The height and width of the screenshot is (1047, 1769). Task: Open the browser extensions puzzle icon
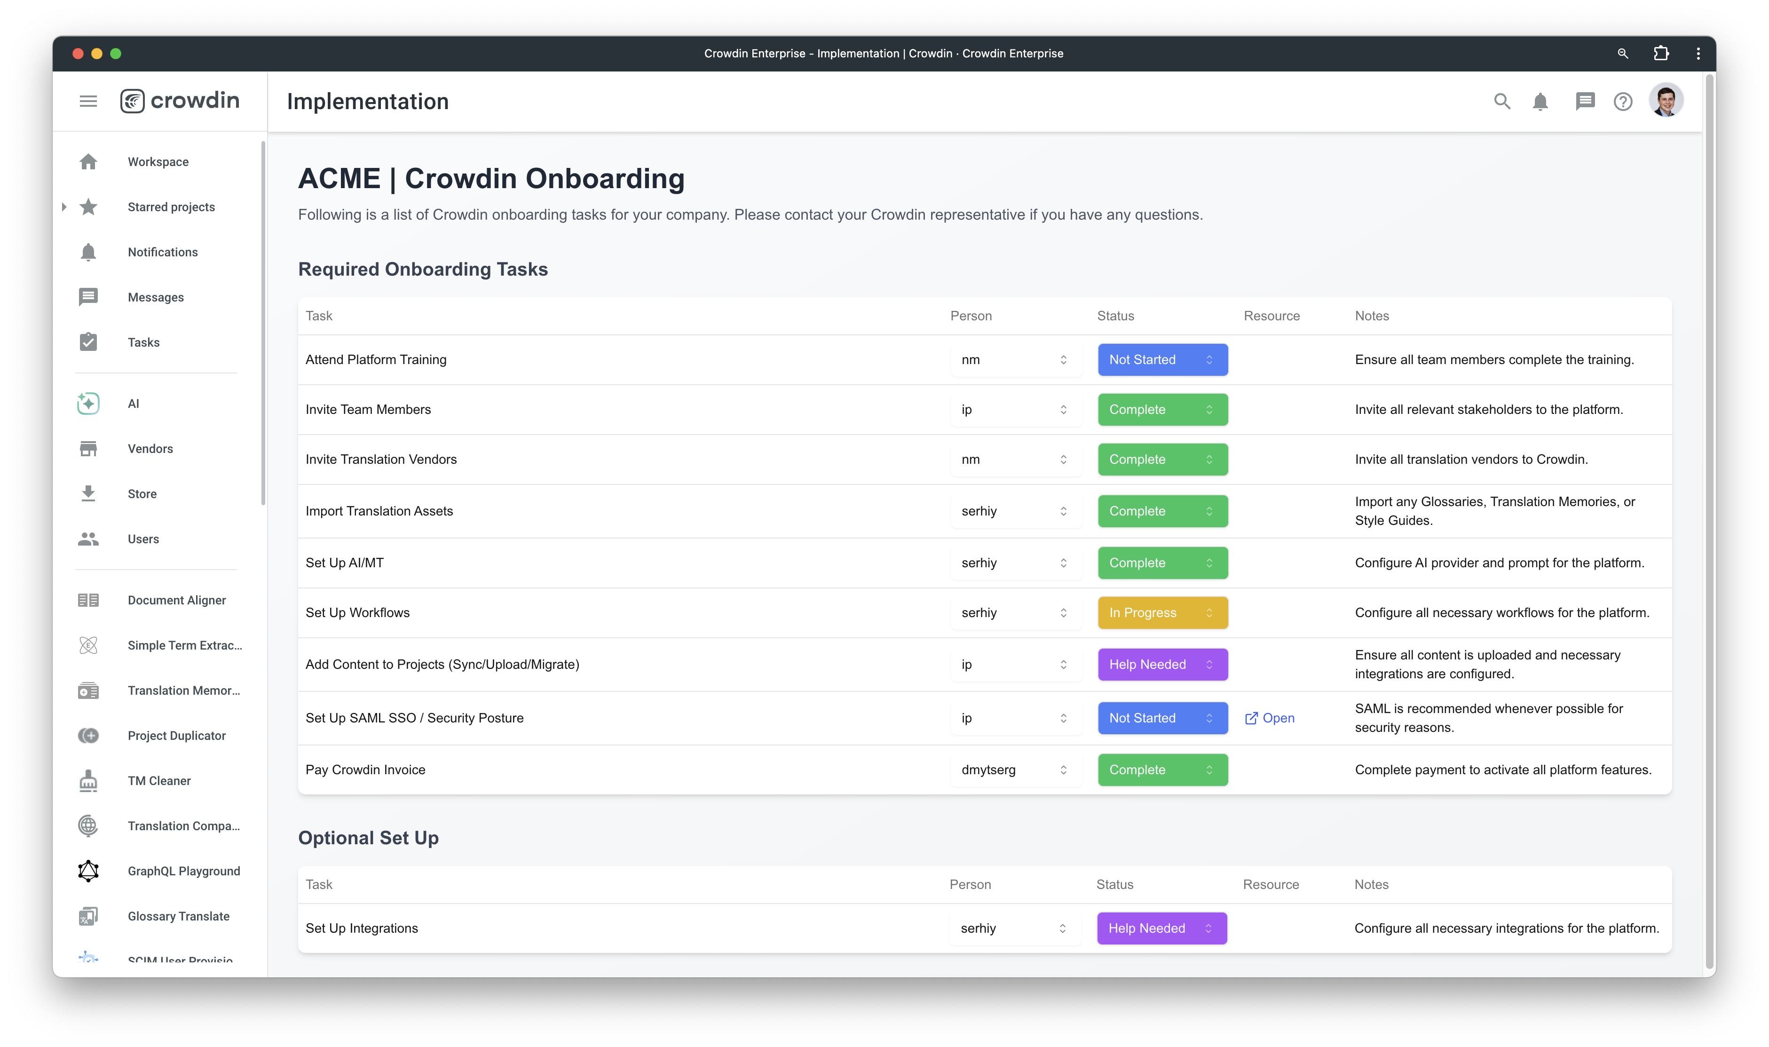point(1661,54)
